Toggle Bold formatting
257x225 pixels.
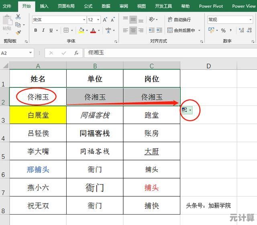36,30
